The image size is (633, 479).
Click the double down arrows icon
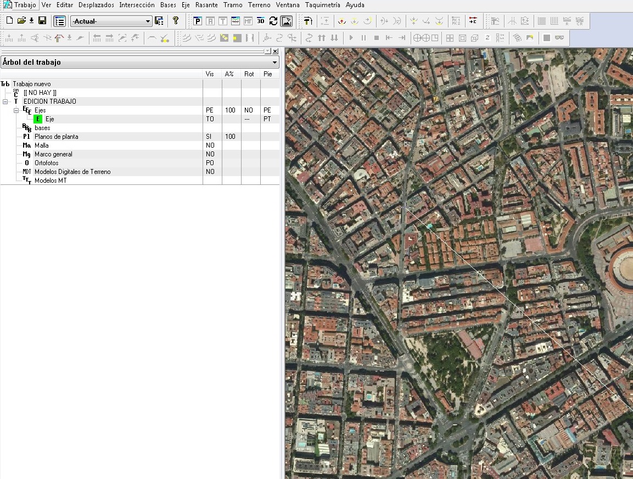pos(334,38)
